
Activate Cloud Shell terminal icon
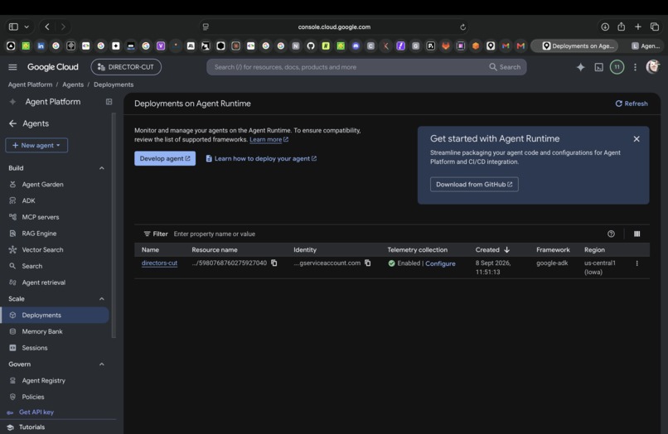(598, 67)
